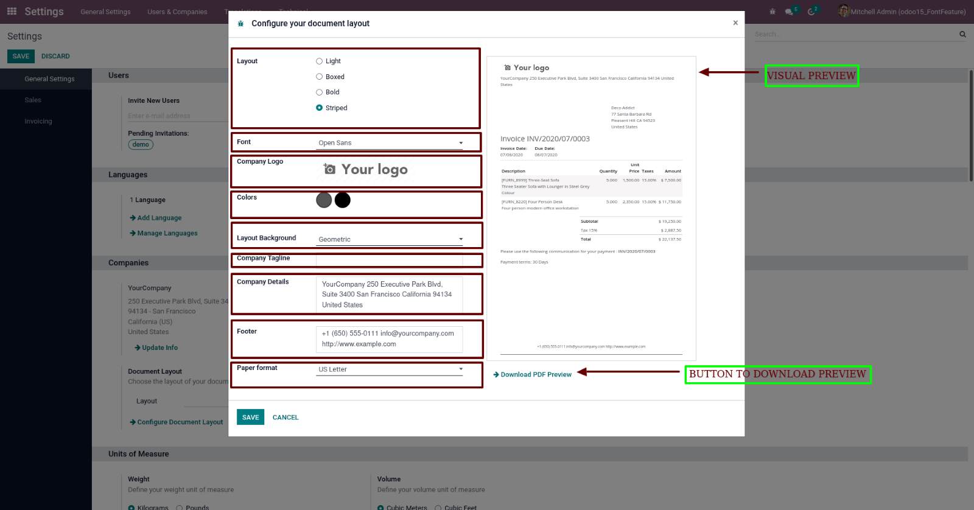Pick the gray primary color swatch
The width and height of the screenshot is (974, 510).
324,200
